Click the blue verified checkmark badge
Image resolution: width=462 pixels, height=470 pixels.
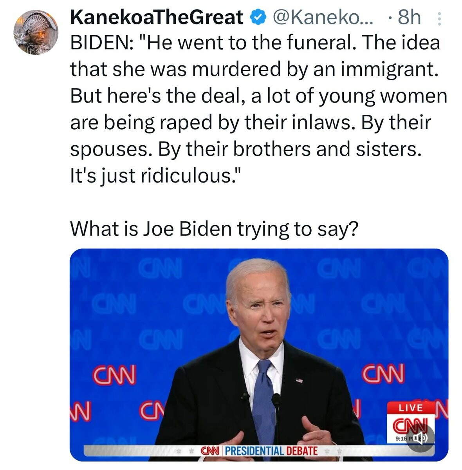click(x=258, y=18)
